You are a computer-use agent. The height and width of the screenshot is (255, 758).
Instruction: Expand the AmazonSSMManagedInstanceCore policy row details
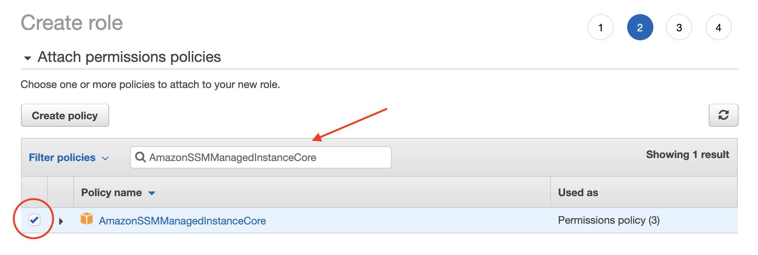61,221
